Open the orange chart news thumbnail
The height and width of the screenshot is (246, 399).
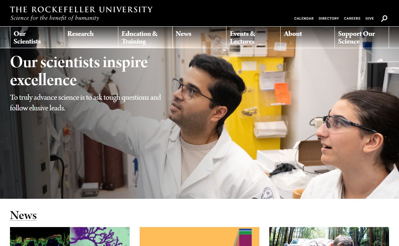click(x=199, y=236)
